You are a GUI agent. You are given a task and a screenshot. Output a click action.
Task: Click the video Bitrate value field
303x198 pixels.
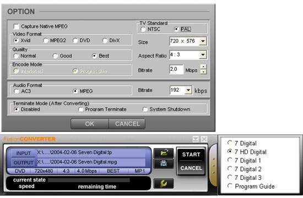176,70
